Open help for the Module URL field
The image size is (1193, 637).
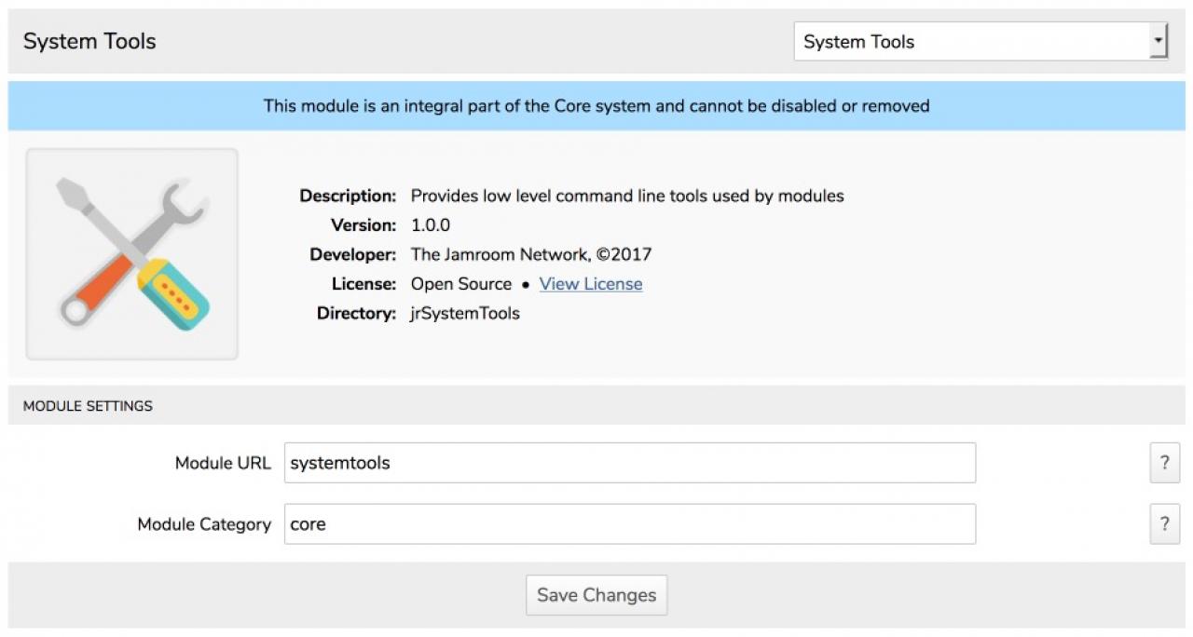pos(1164,463)
